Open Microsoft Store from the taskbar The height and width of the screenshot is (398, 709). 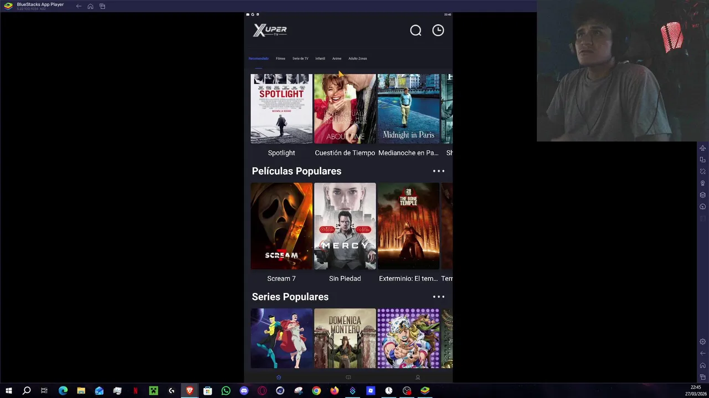[x=208, y=391]
